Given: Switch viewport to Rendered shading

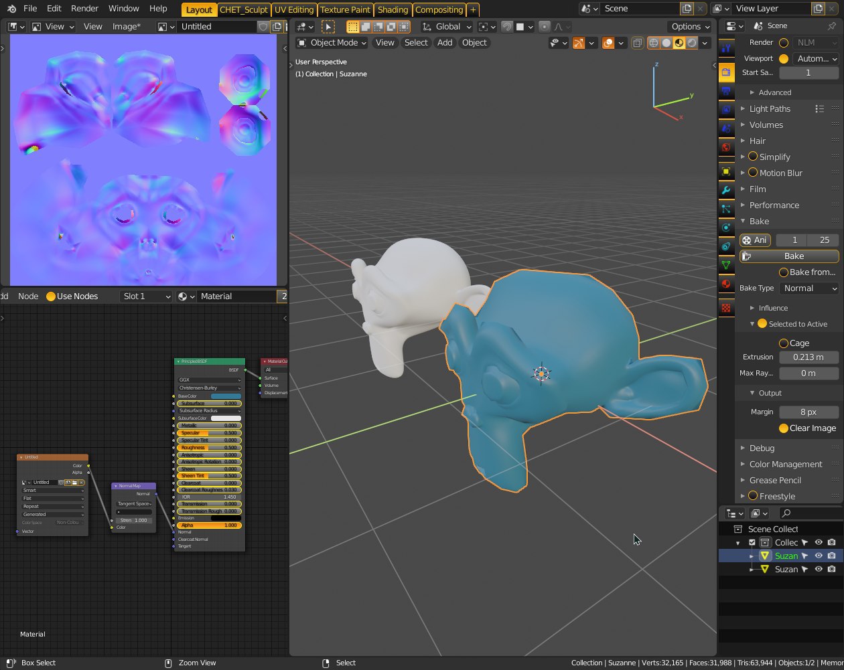Looking at the screenshot, I should click(692, 43).
